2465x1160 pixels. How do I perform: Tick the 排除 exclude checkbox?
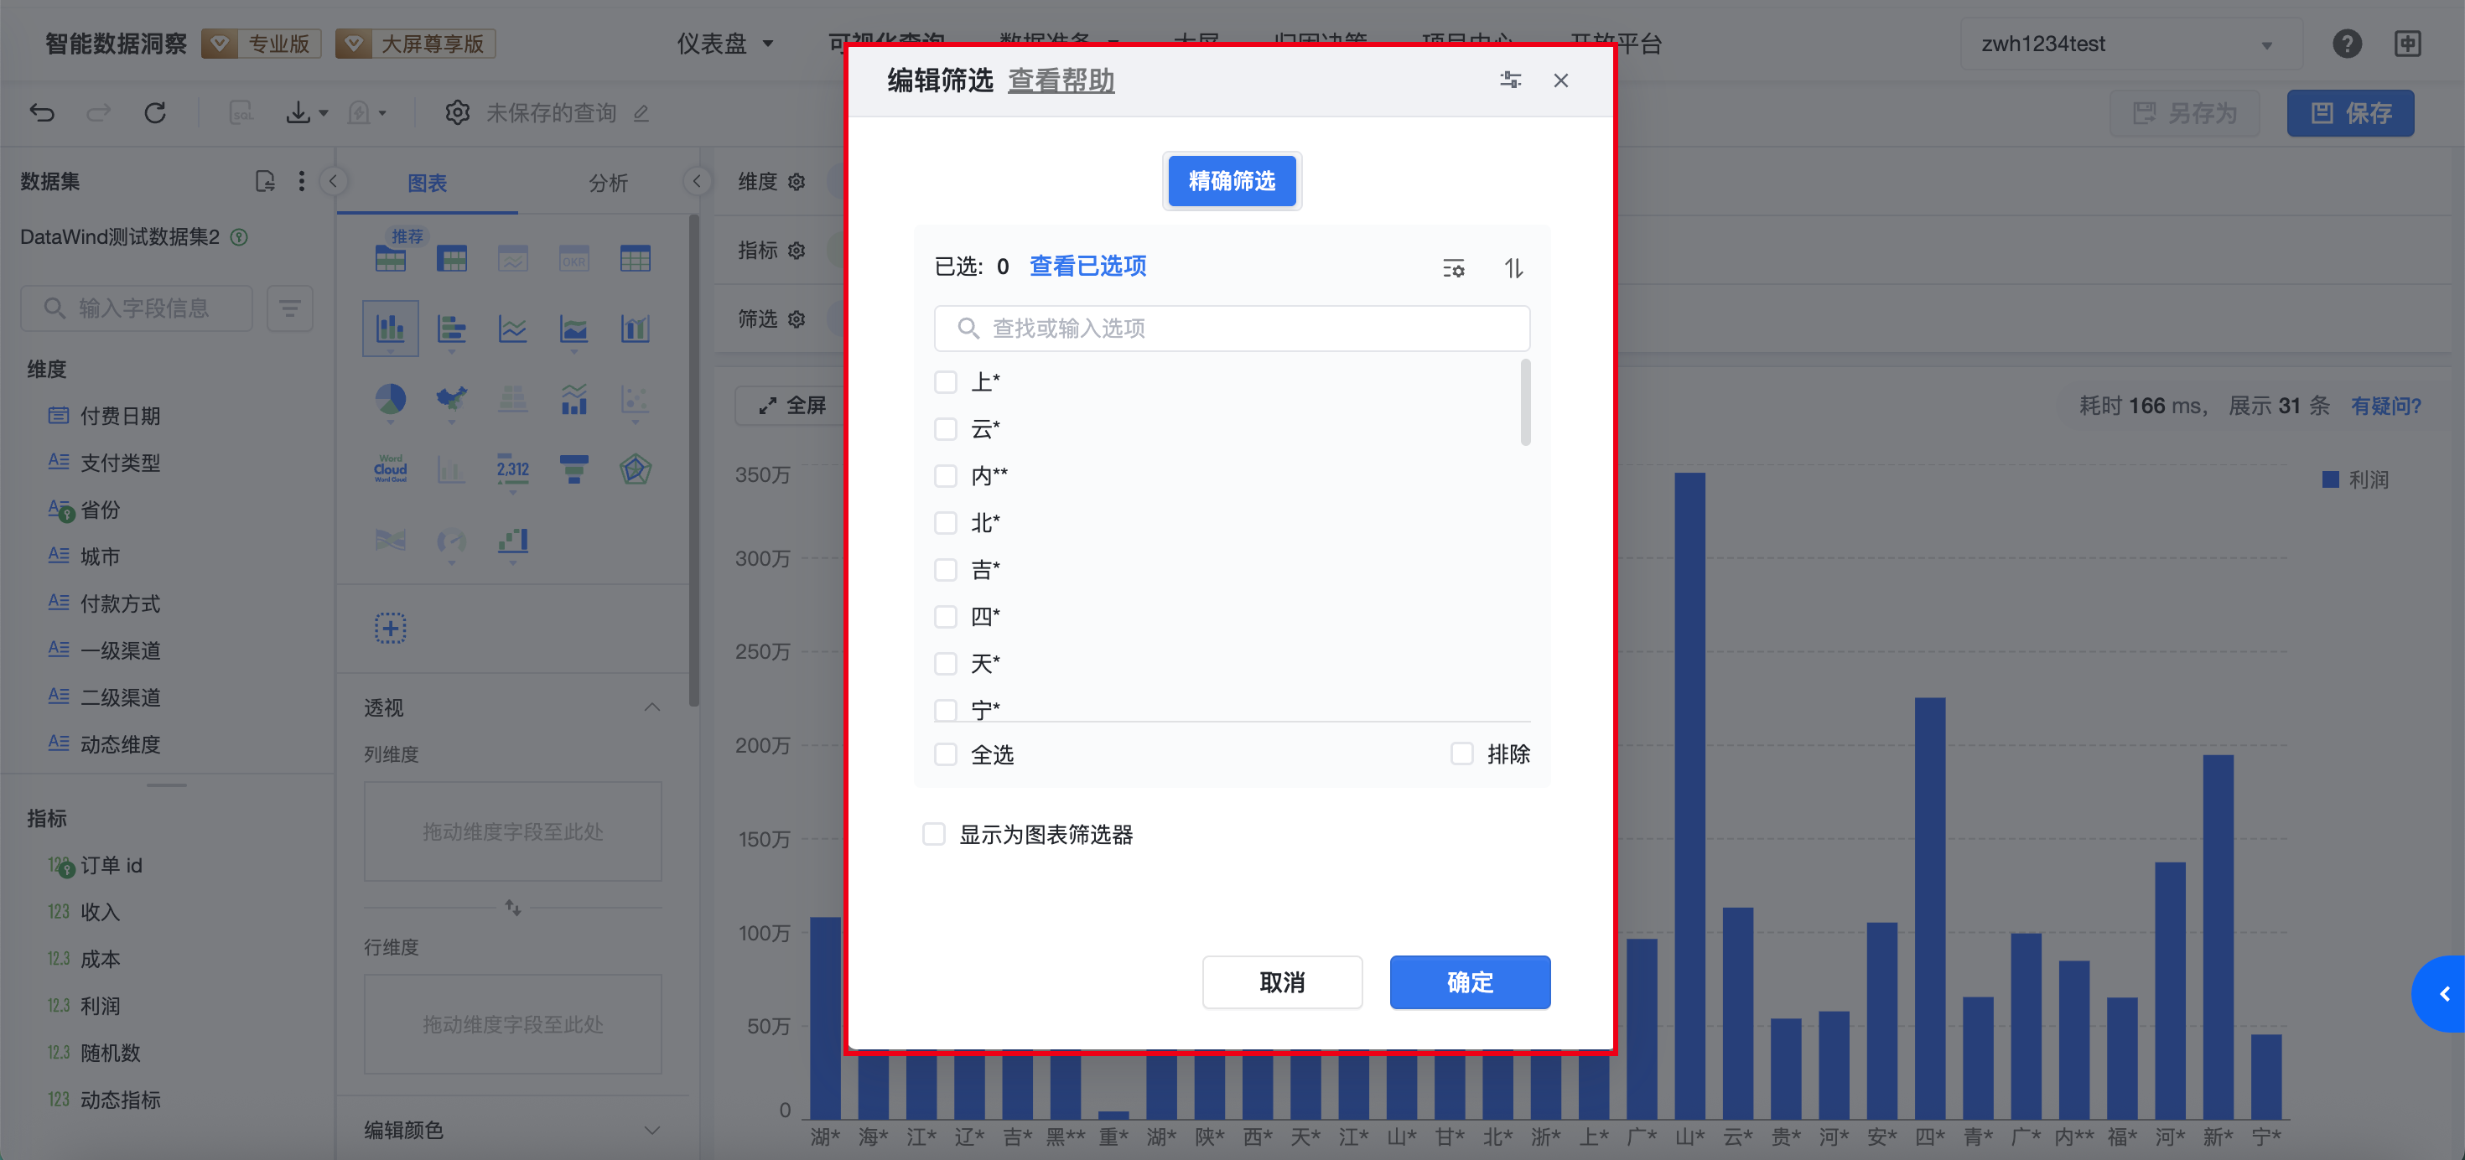pyautogui.click(x=1461, y=753)
